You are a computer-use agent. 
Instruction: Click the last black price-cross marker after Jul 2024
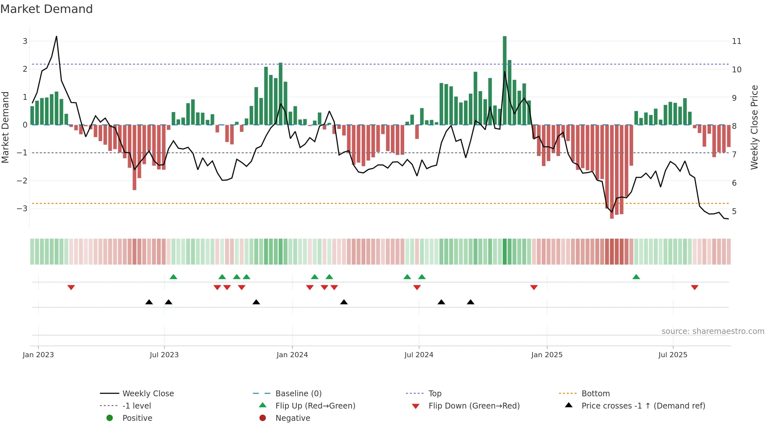tap(470, 302)
